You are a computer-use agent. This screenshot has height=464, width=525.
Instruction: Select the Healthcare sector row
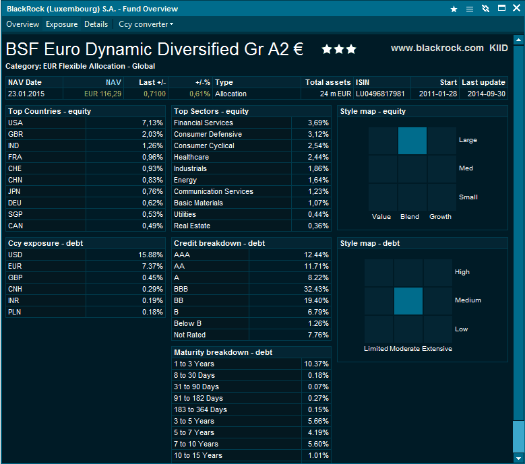tap(251, 157)
